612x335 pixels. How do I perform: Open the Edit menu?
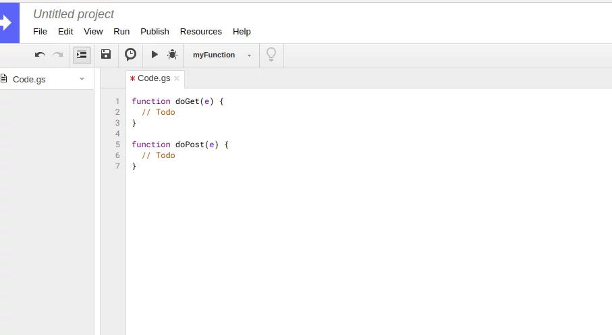(x=65, y=32)
